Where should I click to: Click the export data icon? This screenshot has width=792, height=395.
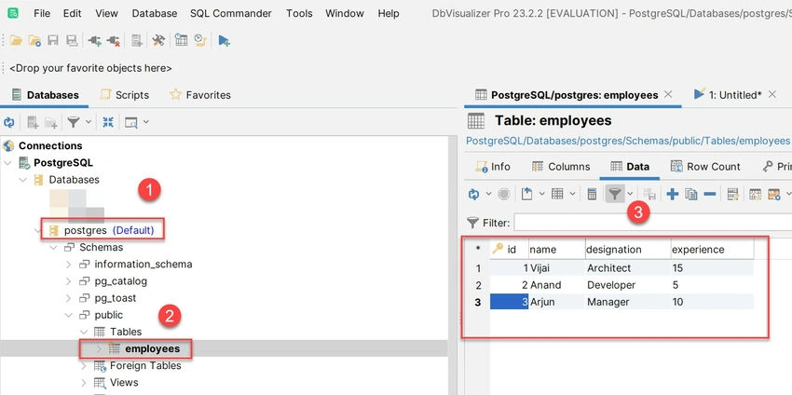coord(526,194)
